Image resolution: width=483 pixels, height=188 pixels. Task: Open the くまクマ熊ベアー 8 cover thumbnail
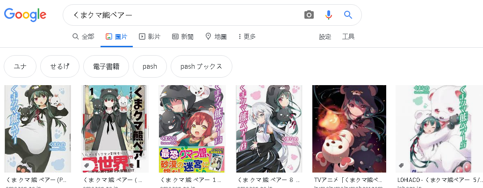point(269,129)
